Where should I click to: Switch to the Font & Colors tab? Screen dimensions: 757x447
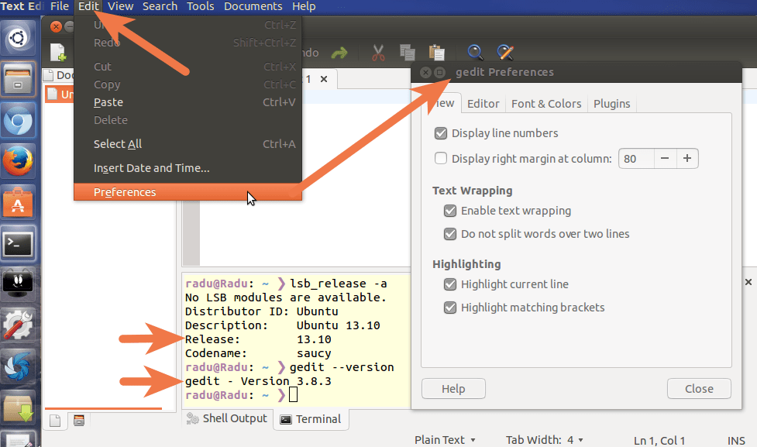tap(546, 104)
